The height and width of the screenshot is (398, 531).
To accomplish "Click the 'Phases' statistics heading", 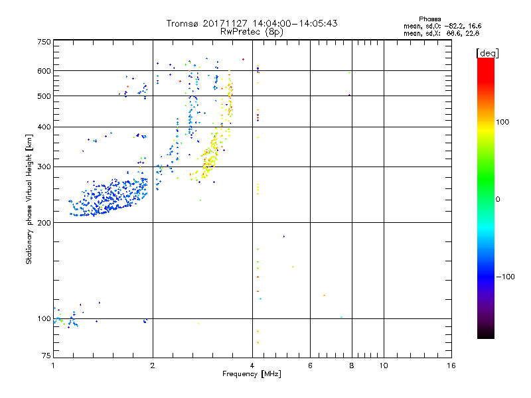I will point(429,19).
